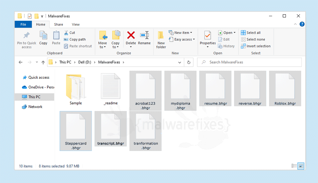Refresh the folder view
318x183 pixels.
189,62
